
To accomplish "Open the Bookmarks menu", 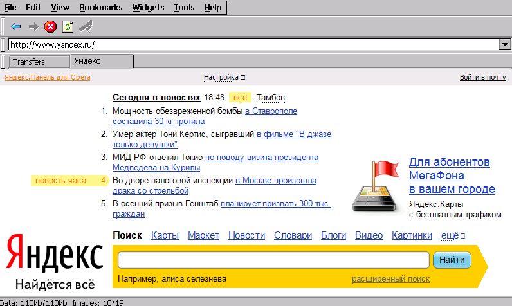I will coord(102,8).
